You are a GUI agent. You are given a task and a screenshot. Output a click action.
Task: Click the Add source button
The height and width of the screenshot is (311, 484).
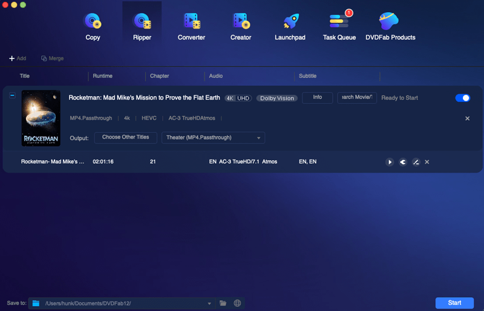coord(18,58)
